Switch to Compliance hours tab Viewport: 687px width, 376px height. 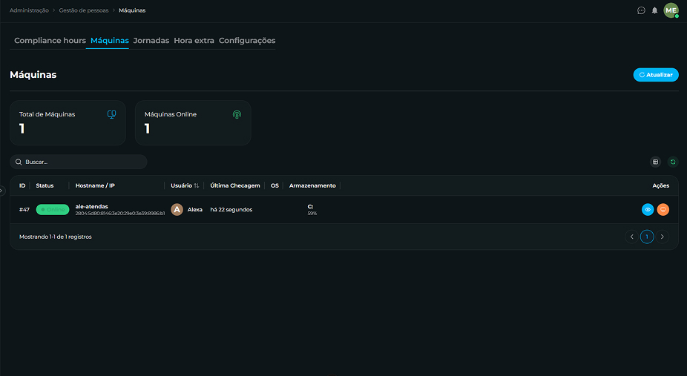50,40
